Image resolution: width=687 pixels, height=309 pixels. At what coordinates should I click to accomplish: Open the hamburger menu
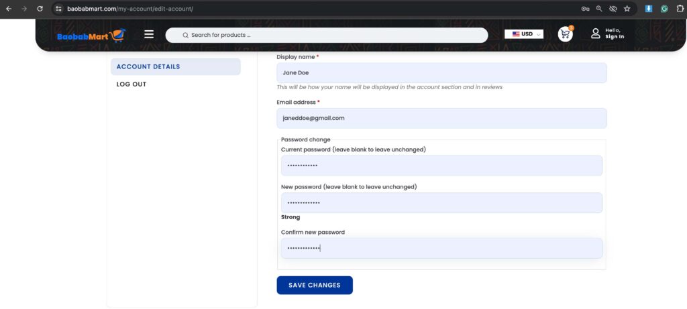(149, 34)
